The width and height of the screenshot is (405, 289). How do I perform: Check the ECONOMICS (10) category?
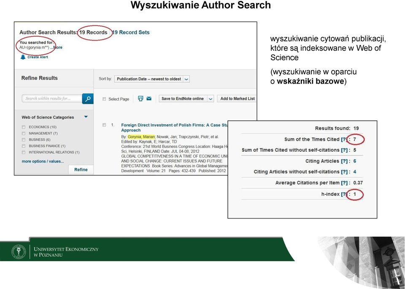coord(24,127)
